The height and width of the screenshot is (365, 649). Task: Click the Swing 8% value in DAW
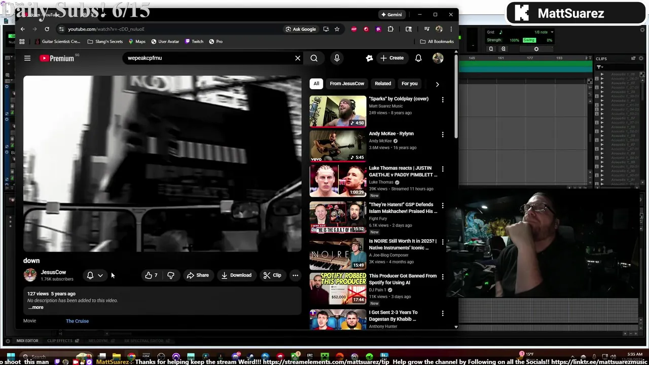click(549, 40)
